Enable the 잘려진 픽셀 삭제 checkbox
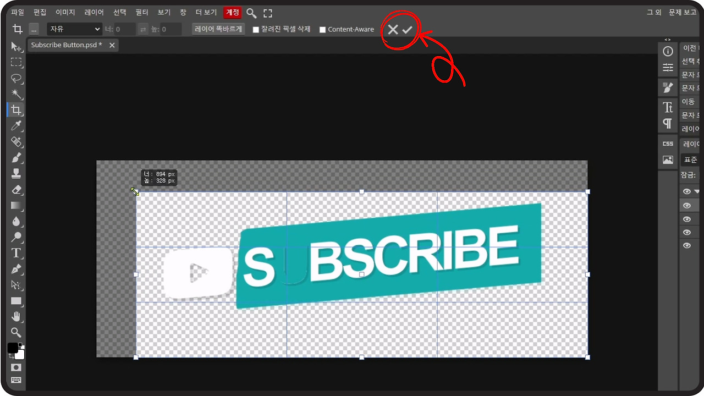704x396 pixels. (x=256, y=30)
